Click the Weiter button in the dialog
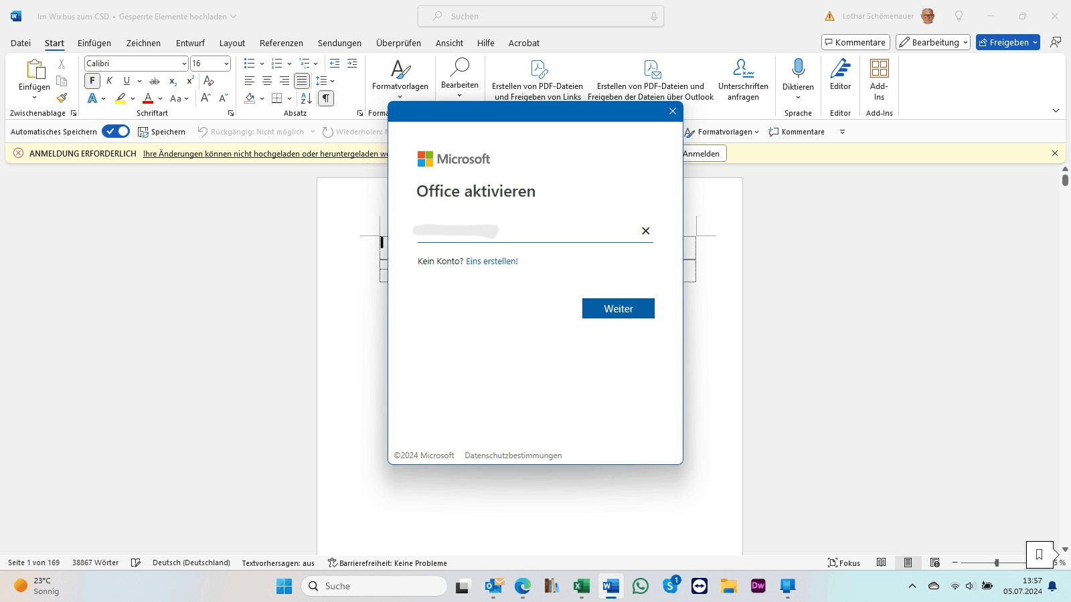Viewport: 1071px width, 602px height. tap(619, 308)
